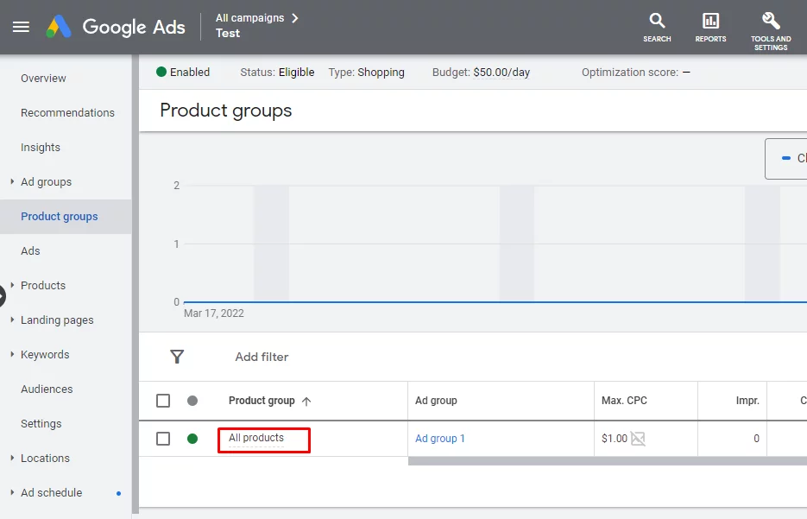The image size is (807, 519).
Task: Expand the Keywords sidebar section
Action: [12, 354]
